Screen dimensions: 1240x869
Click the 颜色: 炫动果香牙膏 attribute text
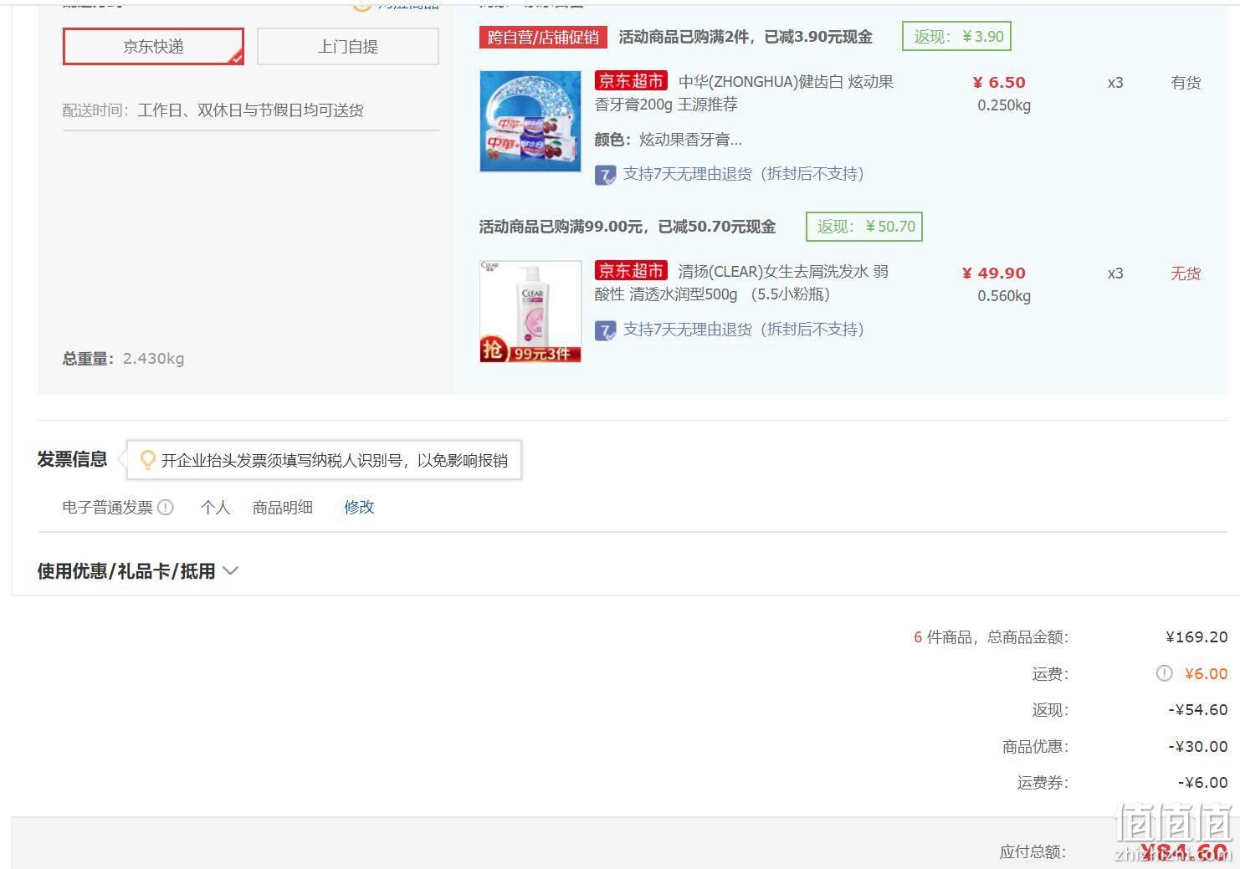pos(669,140)
